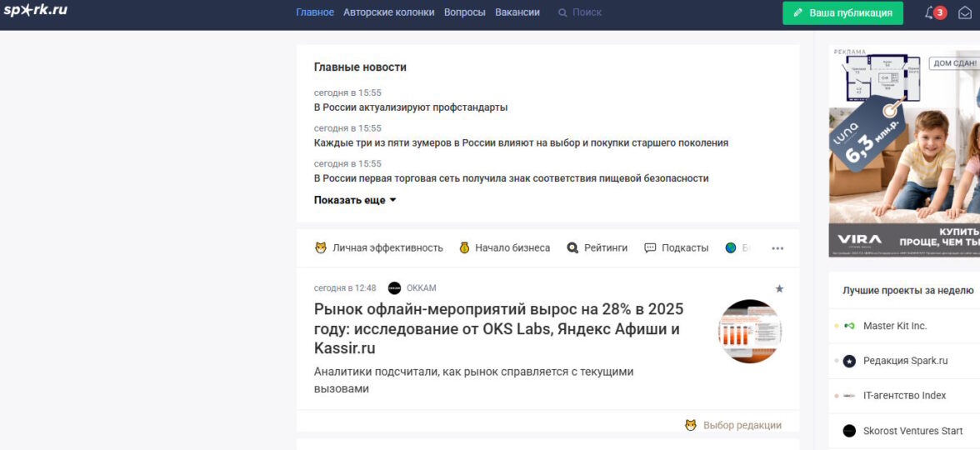This screenshot has width=980, height=450.
Task: Click the cat icon beside Выбор редакции
Action: pyautogui.click(x=691, y=426)
